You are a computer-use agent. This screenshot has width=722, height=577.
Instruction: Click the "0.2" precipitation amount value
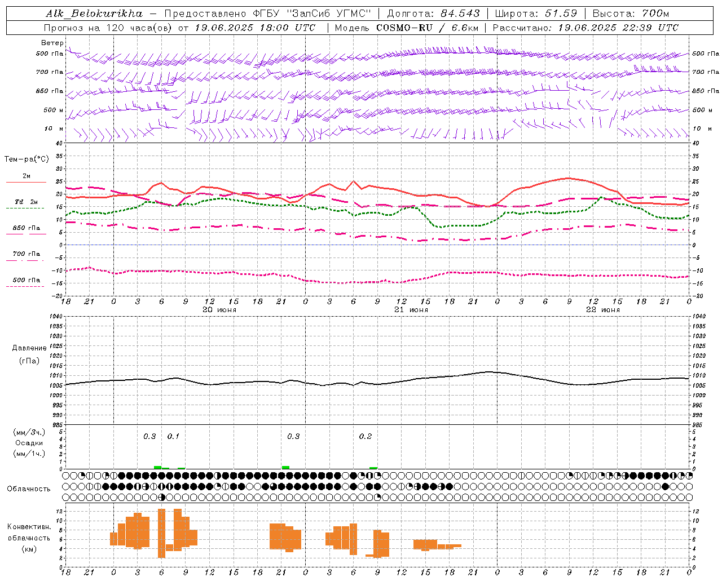[x=366, y=437]
